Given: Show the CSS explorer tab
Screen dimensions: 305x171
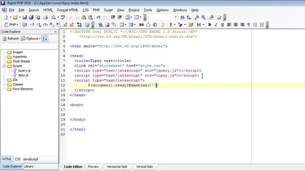Looking at the screenshot, I should 18,159.
